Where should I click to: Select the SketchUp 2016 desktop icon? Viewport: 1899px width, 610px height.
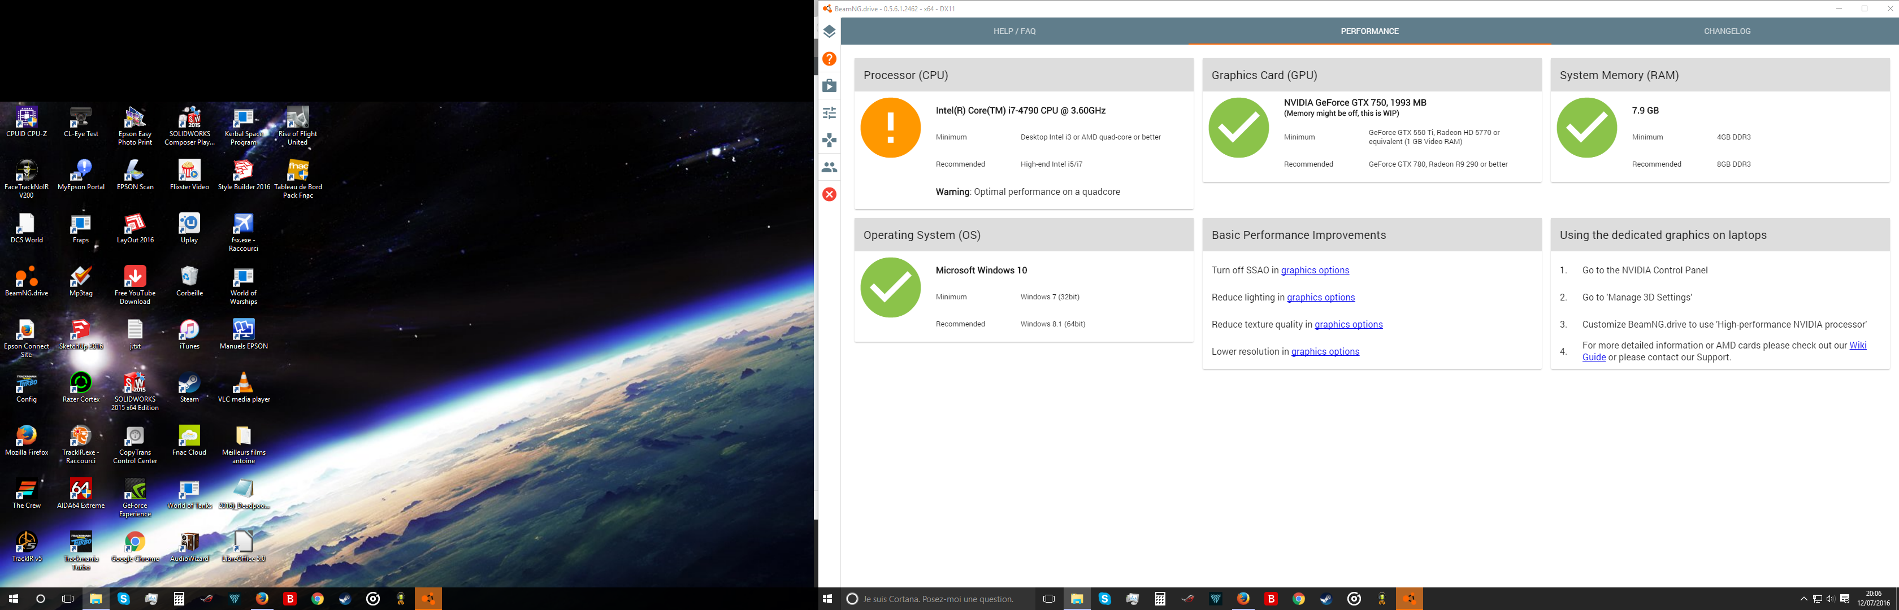coord(81,334)
